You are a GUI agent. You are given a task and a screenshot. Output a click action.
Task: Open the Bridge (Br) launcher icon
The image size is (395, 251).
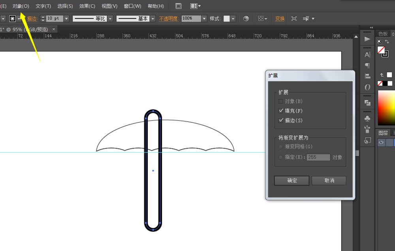tap(179, 6)
